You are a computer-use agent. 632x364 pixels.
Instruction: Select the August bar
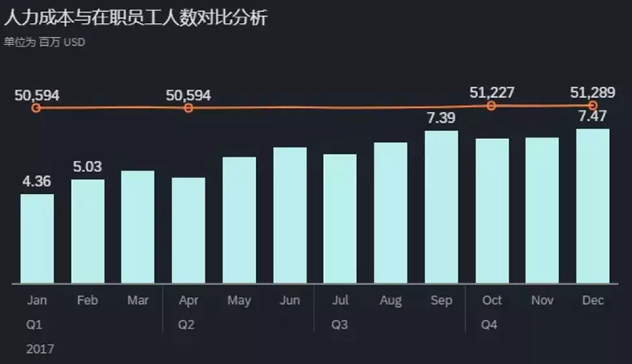pyautogui.click(x=390, y=212)
